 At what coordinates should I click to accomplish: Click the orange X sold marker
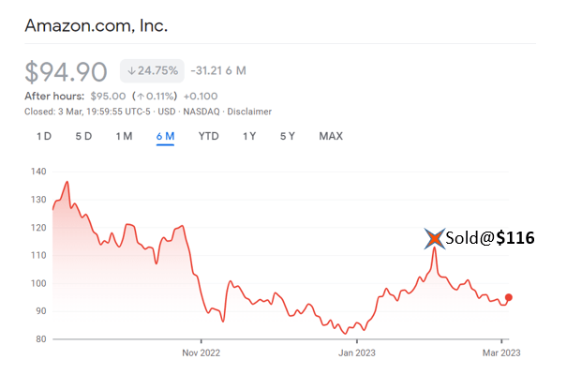coord(433,238)
